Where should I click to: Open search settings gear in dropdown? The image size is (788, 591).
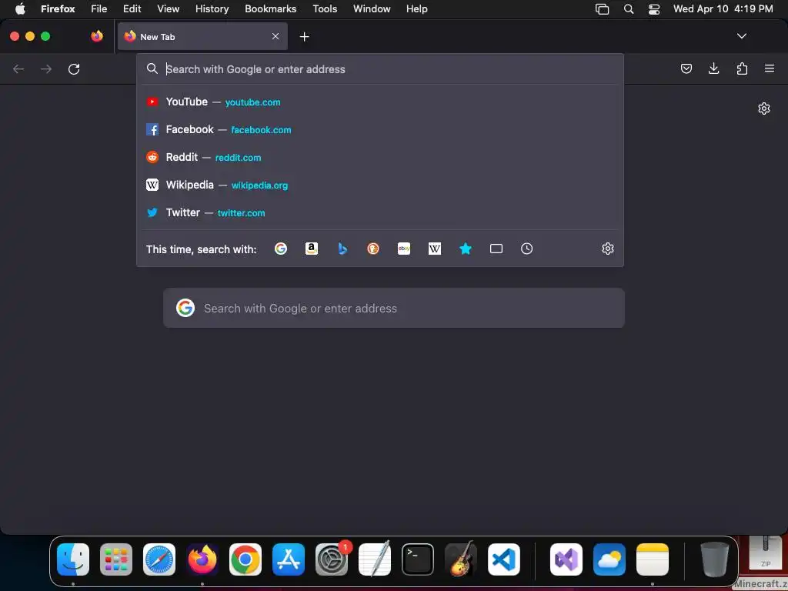point(608,249)
